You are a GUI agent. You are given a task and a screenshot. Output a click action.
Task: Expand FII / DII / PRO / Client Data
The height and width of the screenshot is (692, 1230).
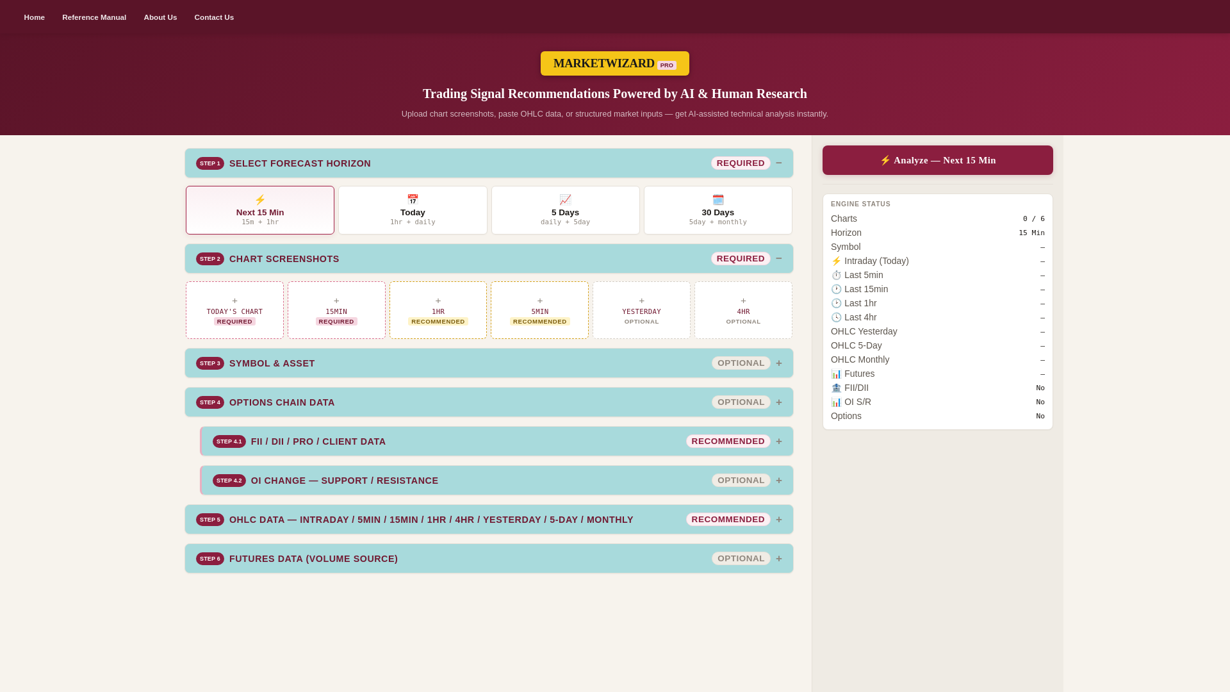click(779, 441)
